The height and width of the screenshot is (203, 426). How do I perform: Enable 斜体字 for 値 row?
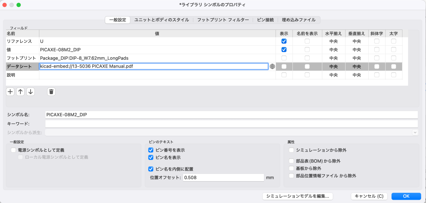(377, 50)
